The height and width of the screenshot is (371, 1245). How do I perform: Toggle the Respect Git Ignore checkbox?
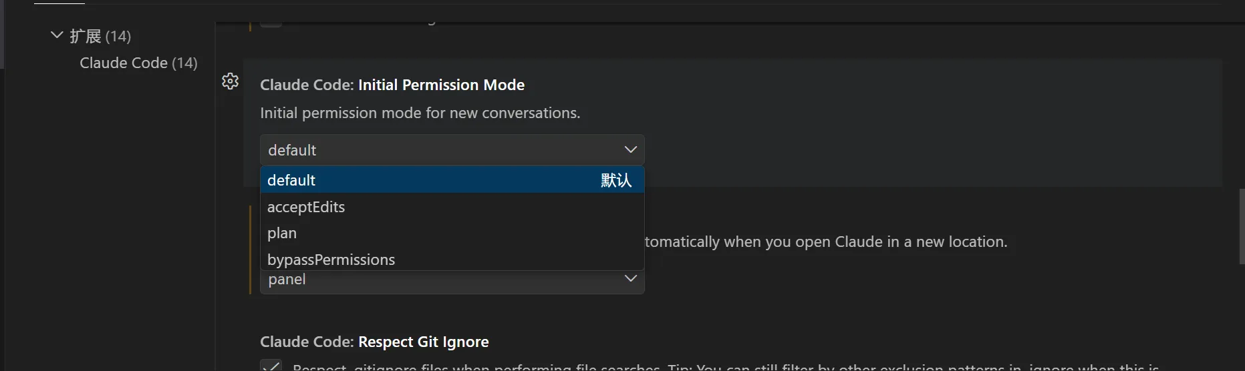(271, 366)
